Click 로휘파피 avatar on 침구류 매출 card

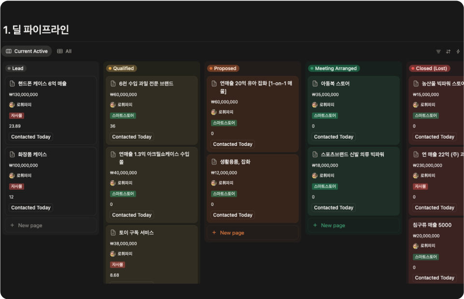point(415,246)
